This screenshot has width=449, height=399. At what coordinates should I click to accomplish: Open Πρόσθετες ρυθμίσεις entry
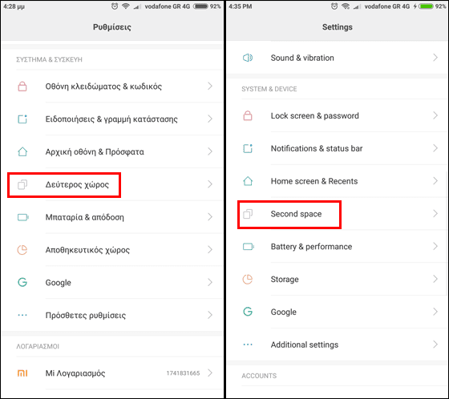click(x=112, y=315)
